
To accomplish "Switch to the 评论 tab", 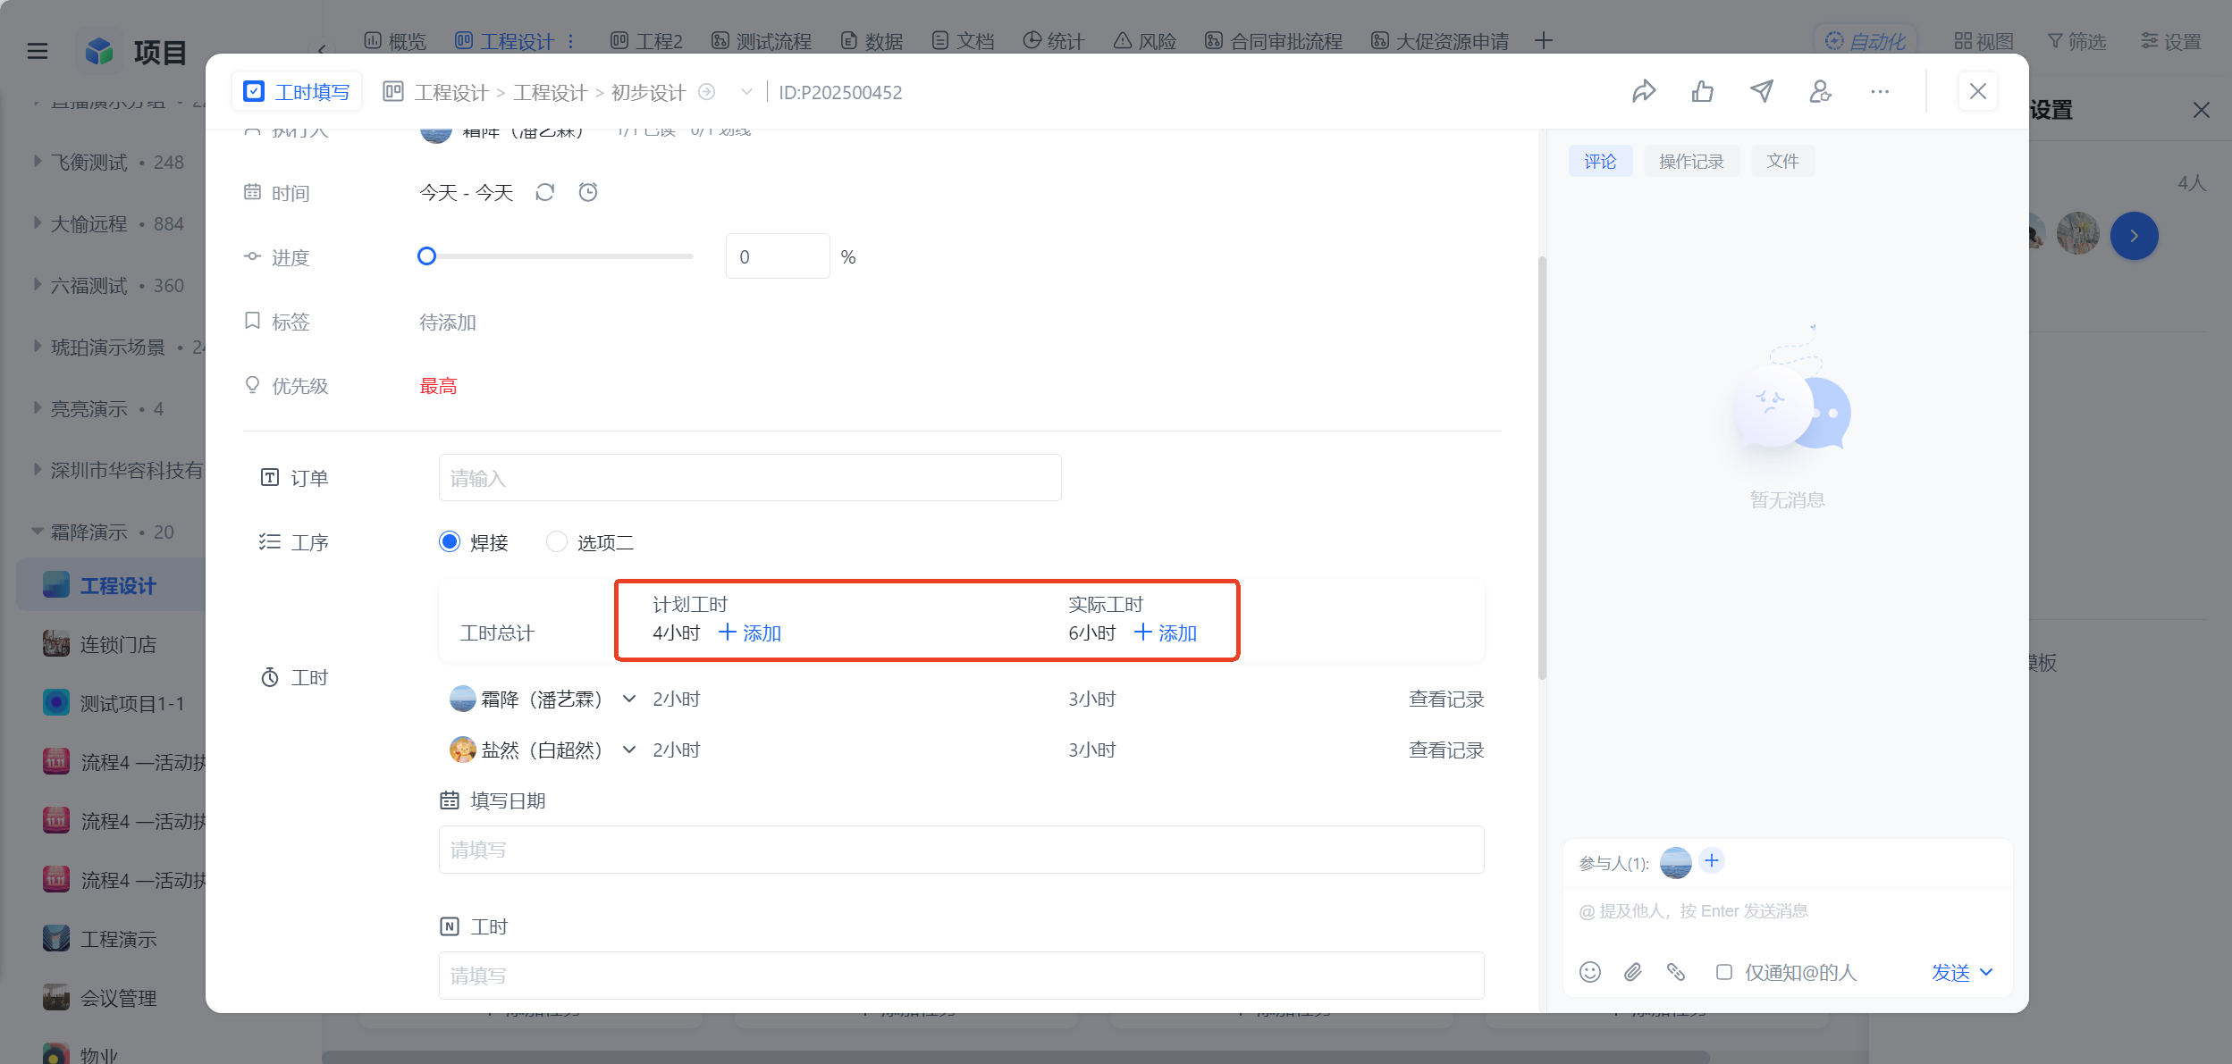I will (1600, 161).
